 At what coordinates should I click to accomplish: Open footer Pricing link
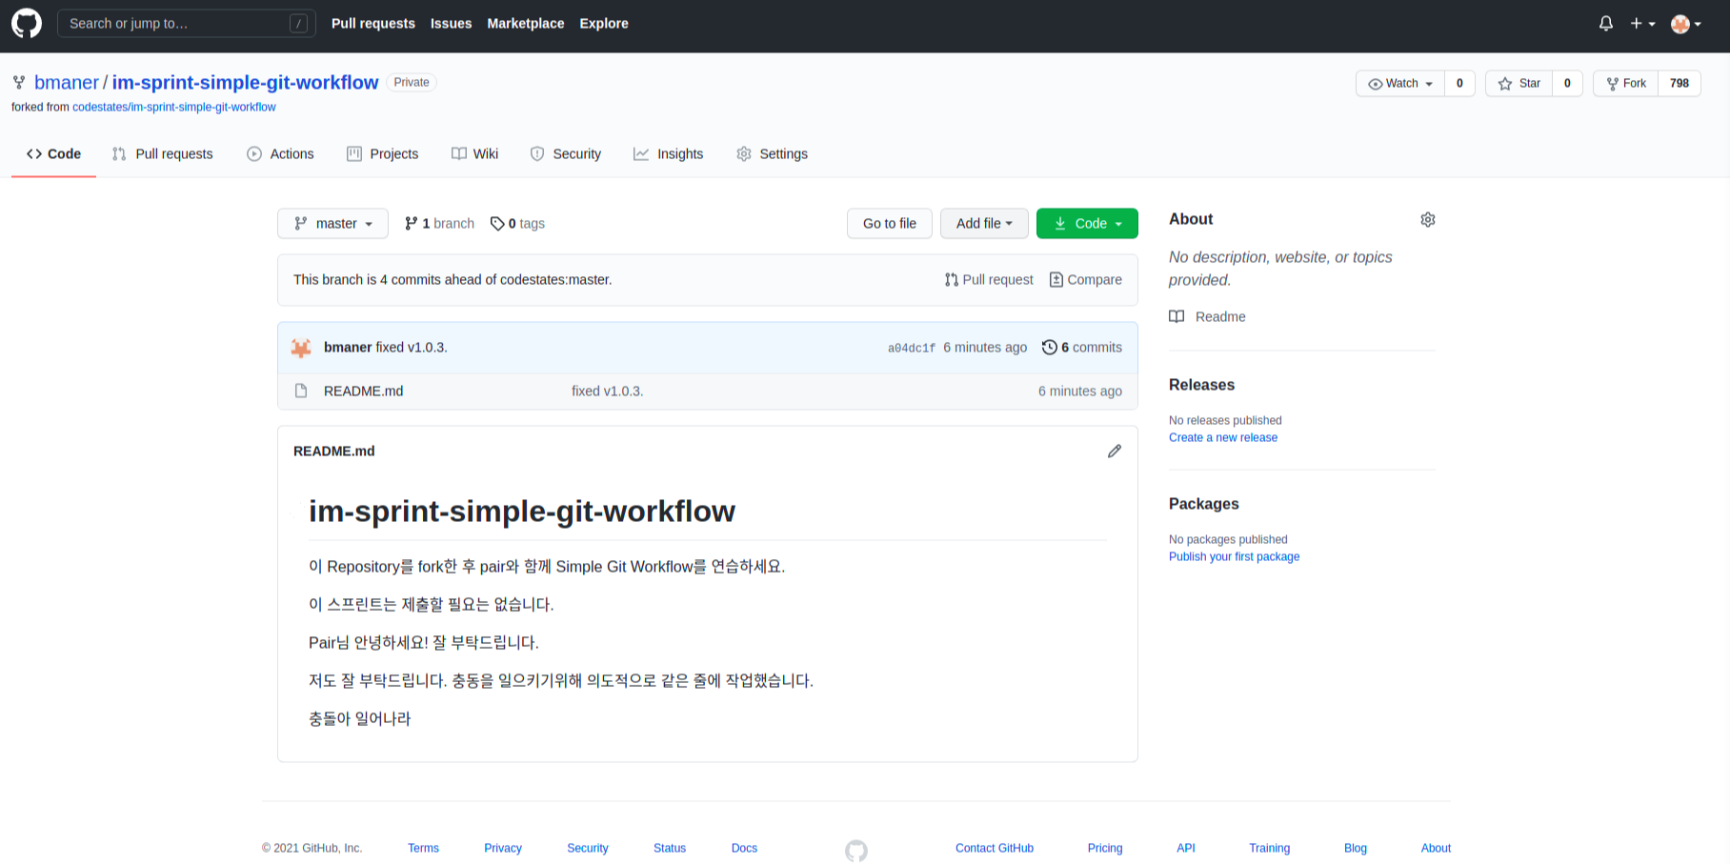pyautogui.click(x=1105, y=848)
